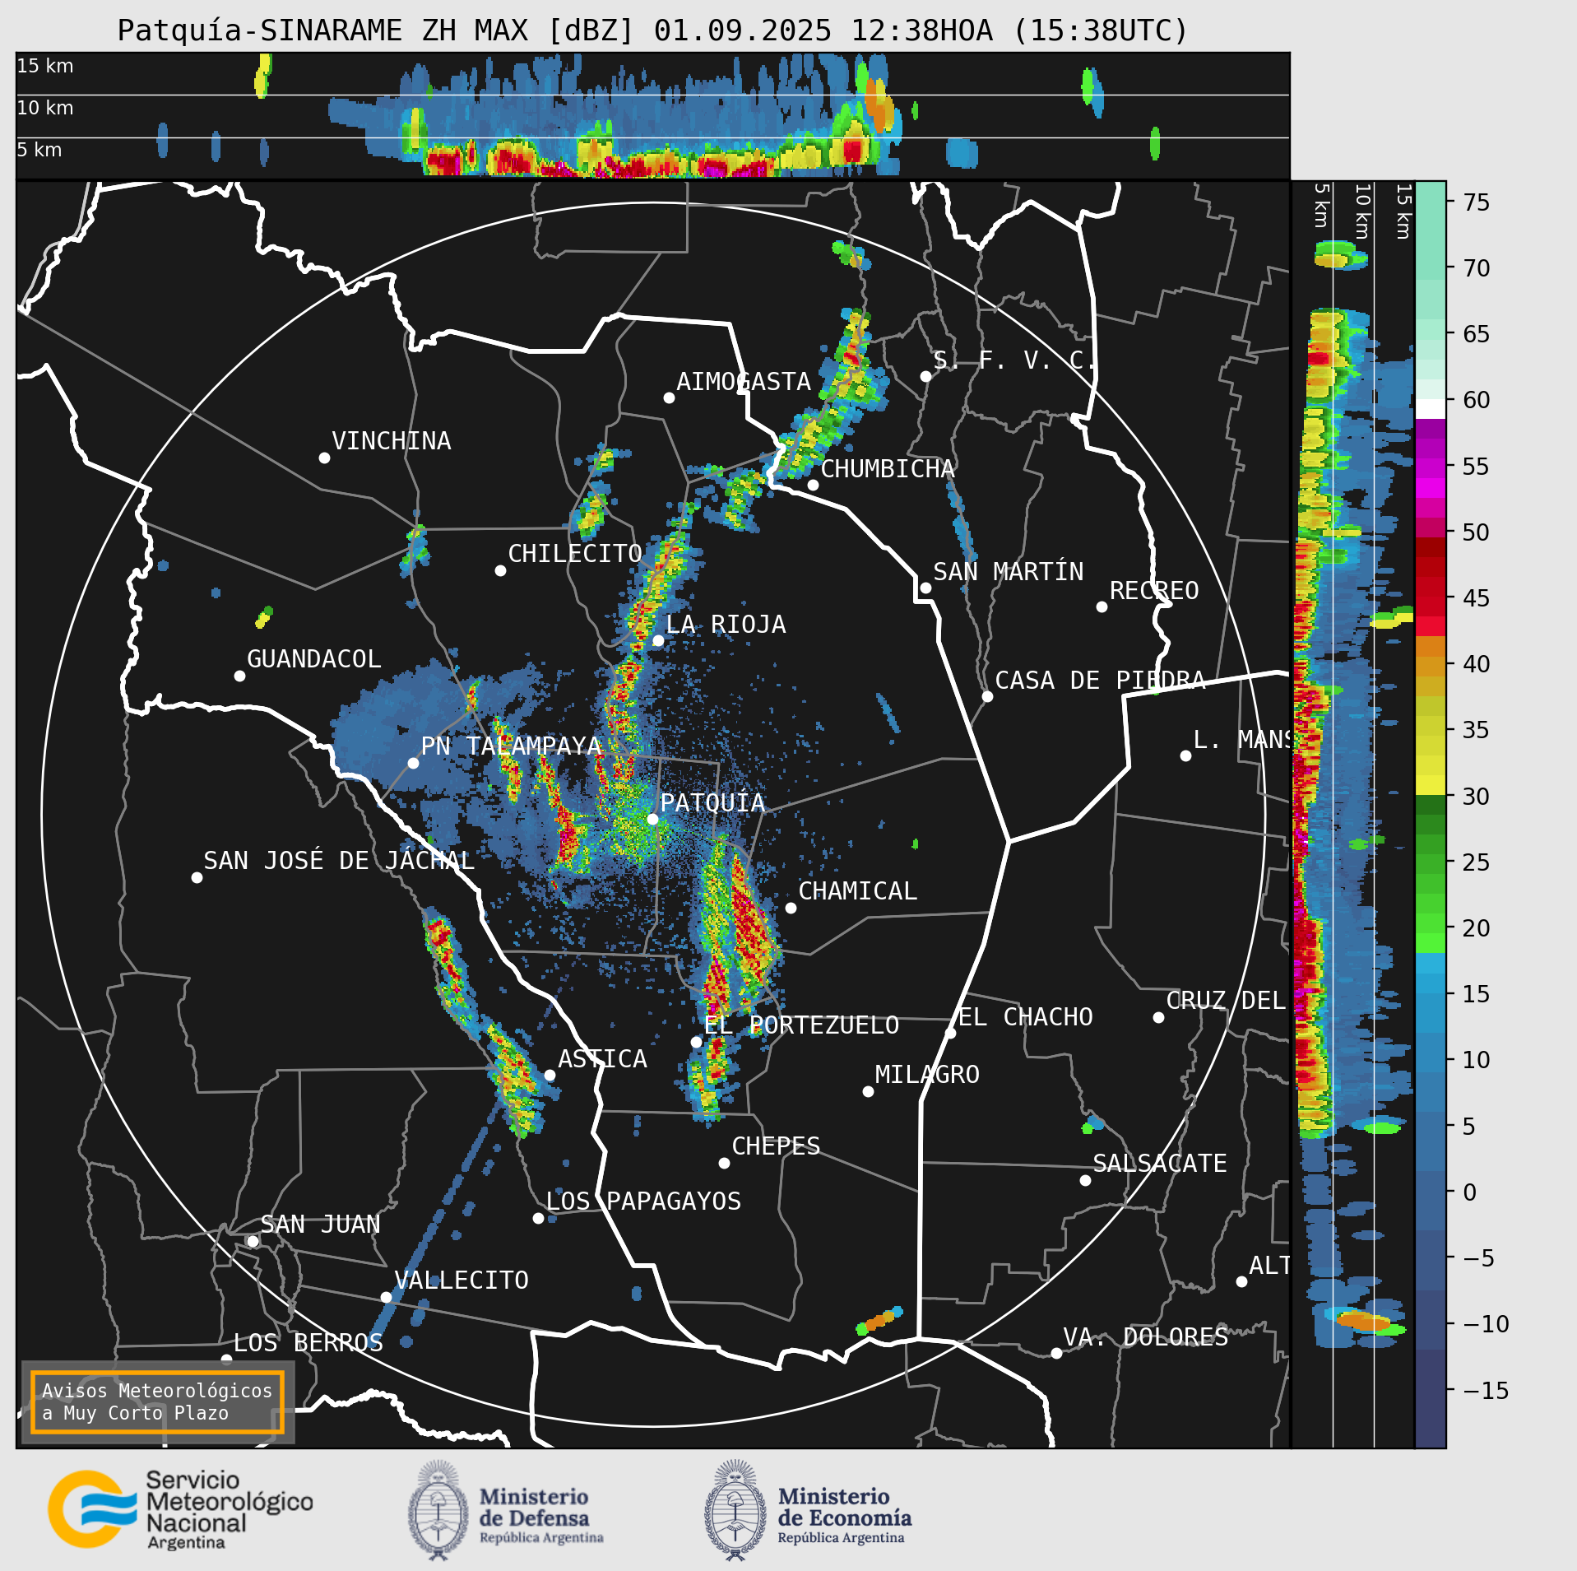Viewport: 1577px width, 1571px height.
Task: Click the SAN JOSÉ DE JÁCHAL label
Action: click(339, 861)
